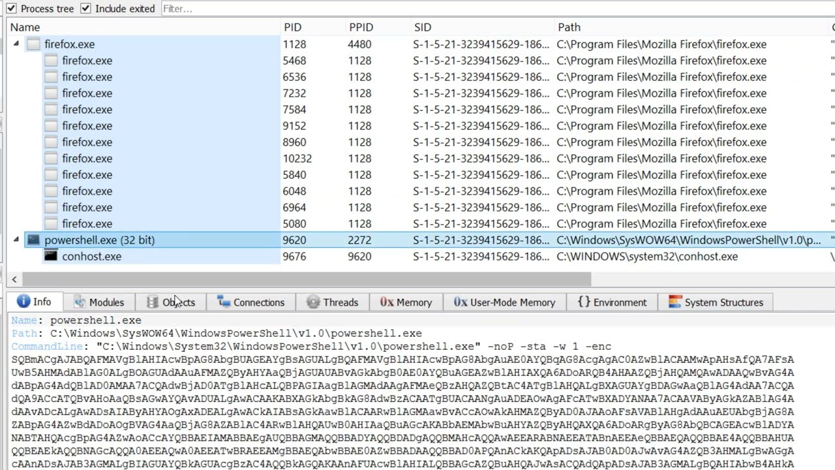Sort by the Path column header
Screen dimensions: 835x470
click(569, 27)
